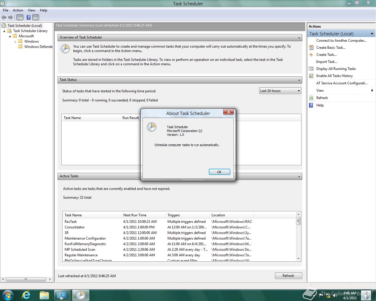Screen dimensions: 376x301
Task: Collapse the Active Tasks section
Action: click(299, 176)
